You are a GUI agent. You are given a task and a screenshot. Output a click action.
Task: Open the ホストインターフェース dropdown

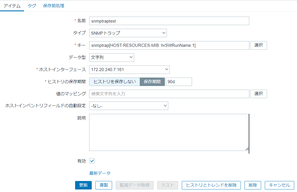point(129,69)
